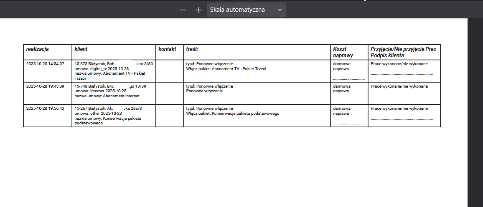Click the timestamp 2025-10-28 19:56:43

(x=45, y=109)
